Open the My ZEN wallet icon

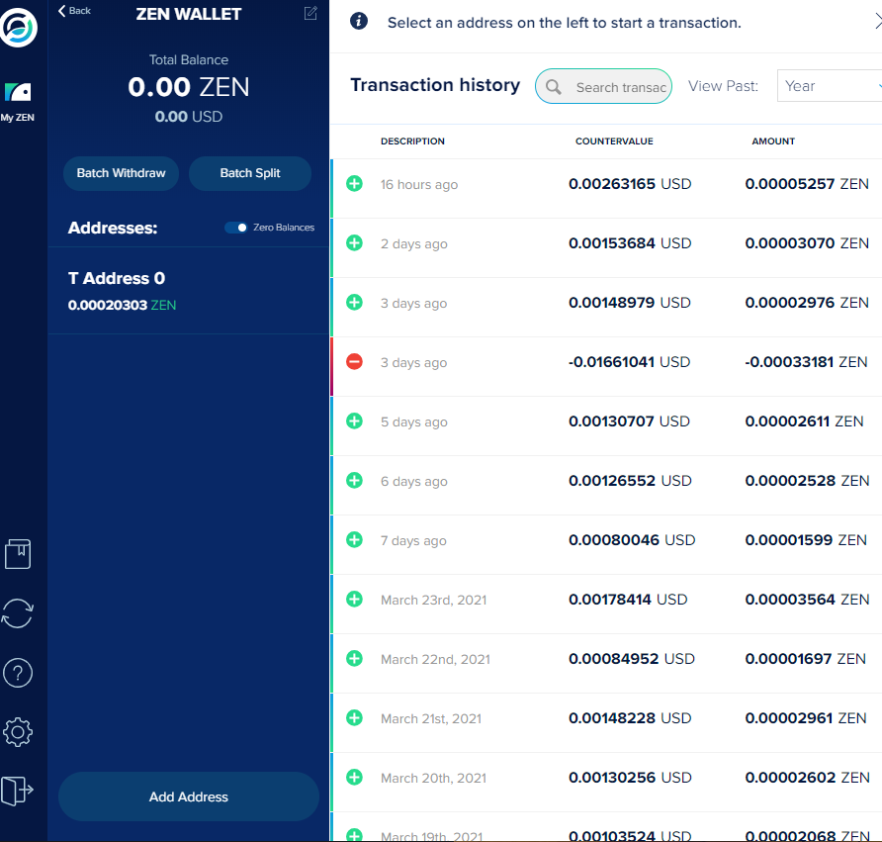[18, 92]
